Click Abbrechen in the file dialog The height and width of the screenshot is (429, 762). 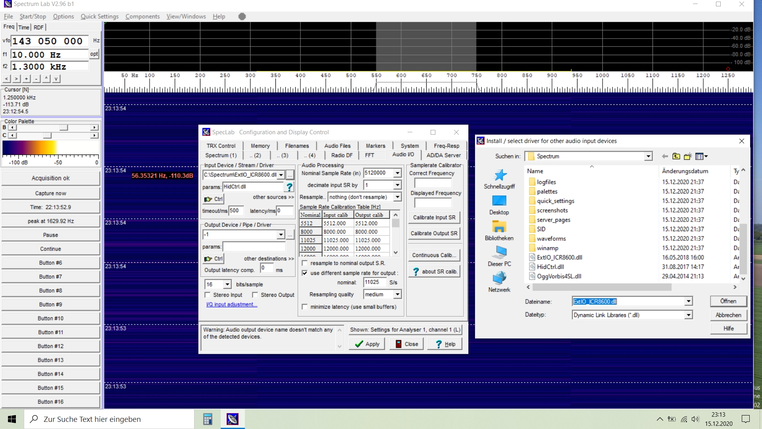(x=728, y=315)
